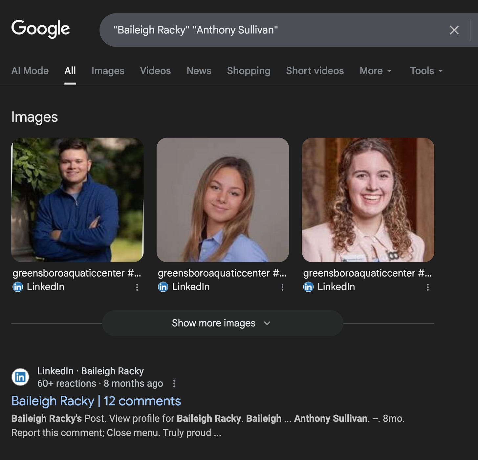The height and width of the screenshot is (460, 478).
Task: Open options menu under the blue-shirt woman image
Action: point(282,287)
